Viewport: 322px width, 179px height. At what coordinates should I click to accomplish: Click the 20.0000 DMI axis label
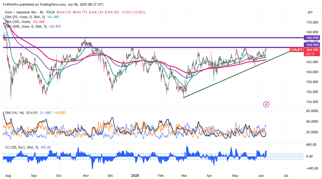[312, 132]
